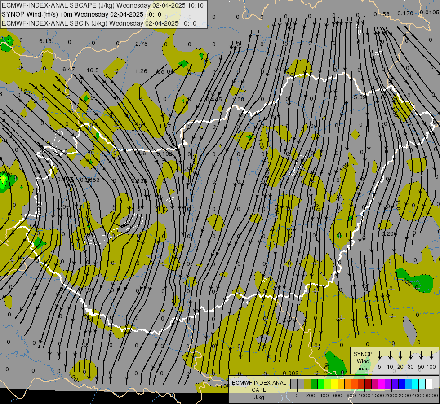Click the wind legend arrow above 50
Screen dimensions: 440x404
point(421,355)
